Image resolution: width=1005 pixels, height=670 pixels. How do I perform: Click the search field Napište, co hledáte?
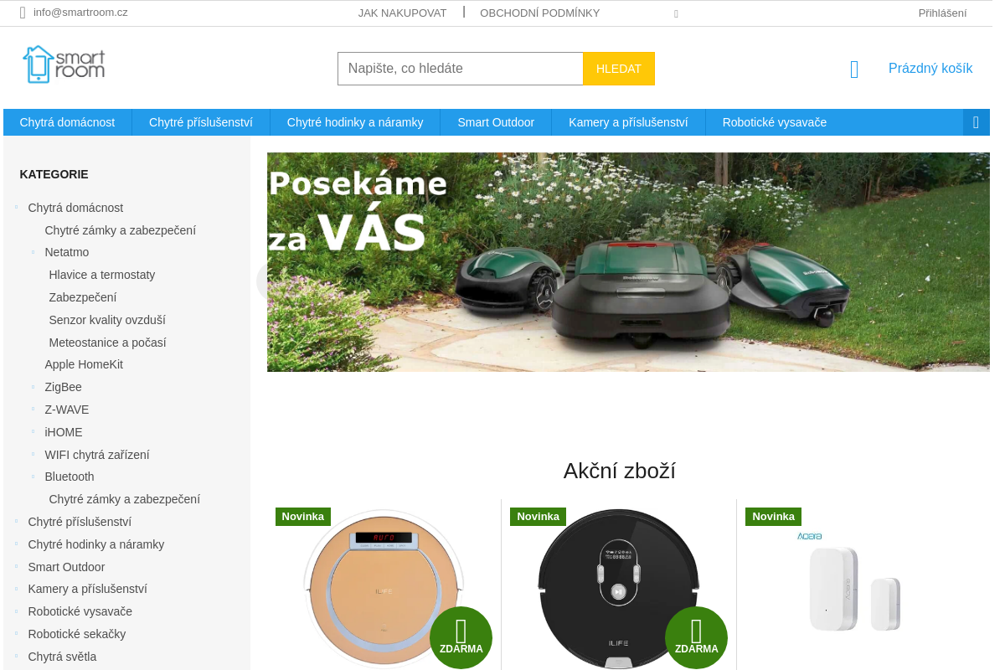click(461, 69)
